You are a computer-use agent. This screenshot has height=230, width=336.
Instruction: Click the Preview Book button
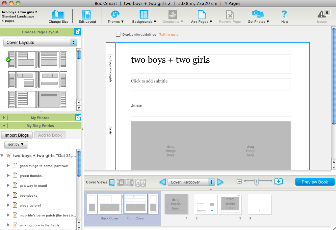tap(315, 182)
